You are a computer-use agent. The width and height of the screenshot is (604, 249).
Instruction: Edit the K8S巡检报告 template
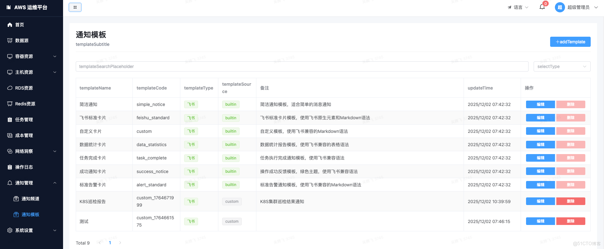[540, 201]
